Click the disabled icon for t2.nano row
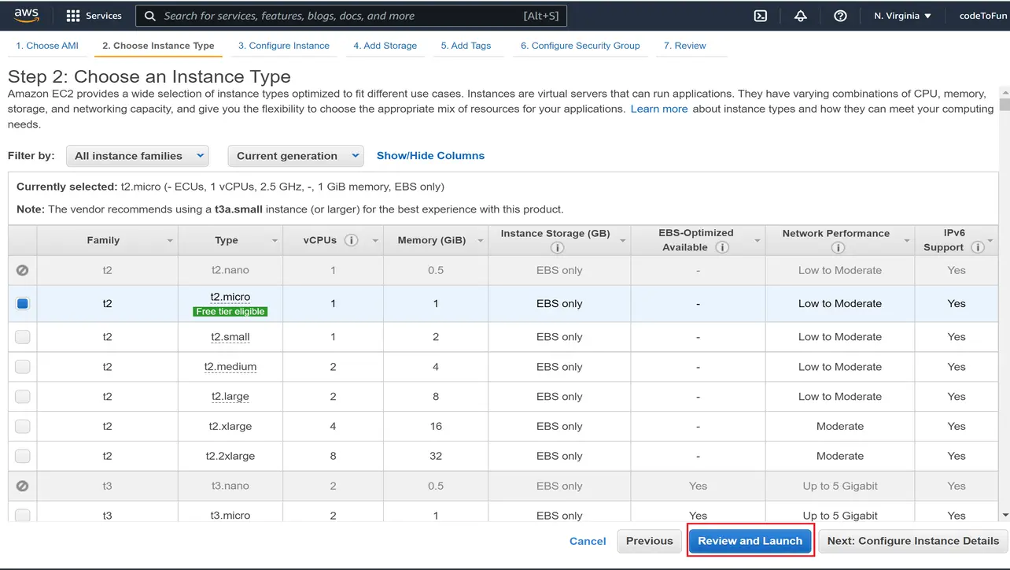The height and width of the screenshot is (570, 1010). pos(23,270)
